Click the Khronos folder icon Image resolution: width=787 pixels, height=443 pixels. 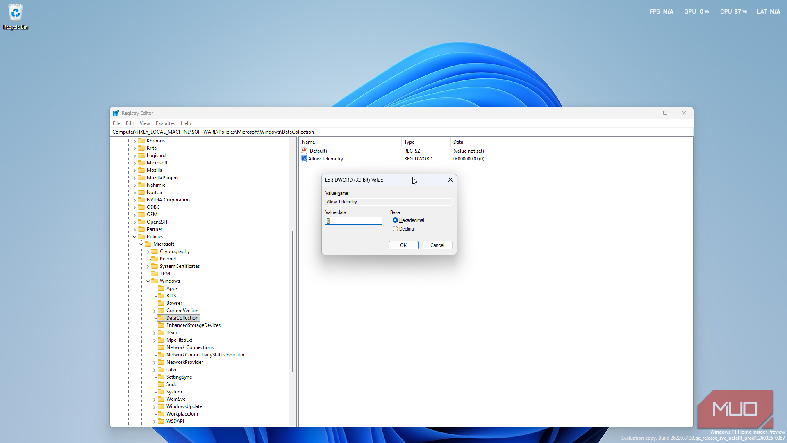142,141
